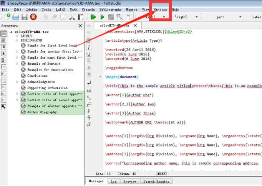The width and height of the screenshot is (262, 186).
Task: Select 'Author Biography' in the structure tree
Action: (42, 112)
